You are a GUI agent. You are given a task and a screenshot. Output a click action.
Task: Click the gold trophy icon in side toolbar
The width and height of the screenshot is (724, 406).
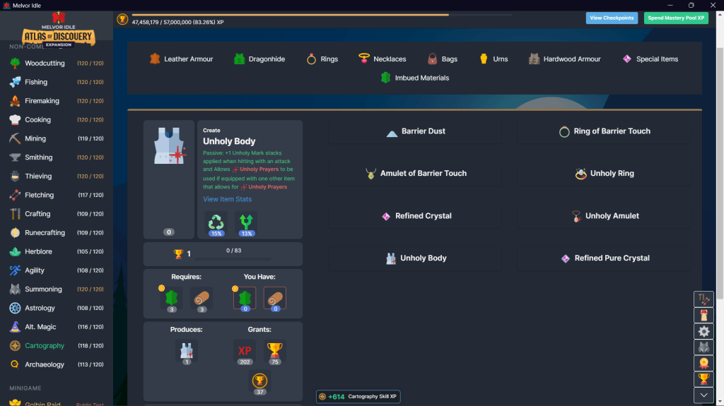point(703,380)
